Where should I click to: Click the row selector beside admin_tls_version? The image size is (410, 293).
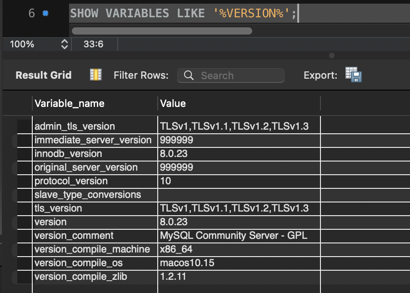pos(25,126)
